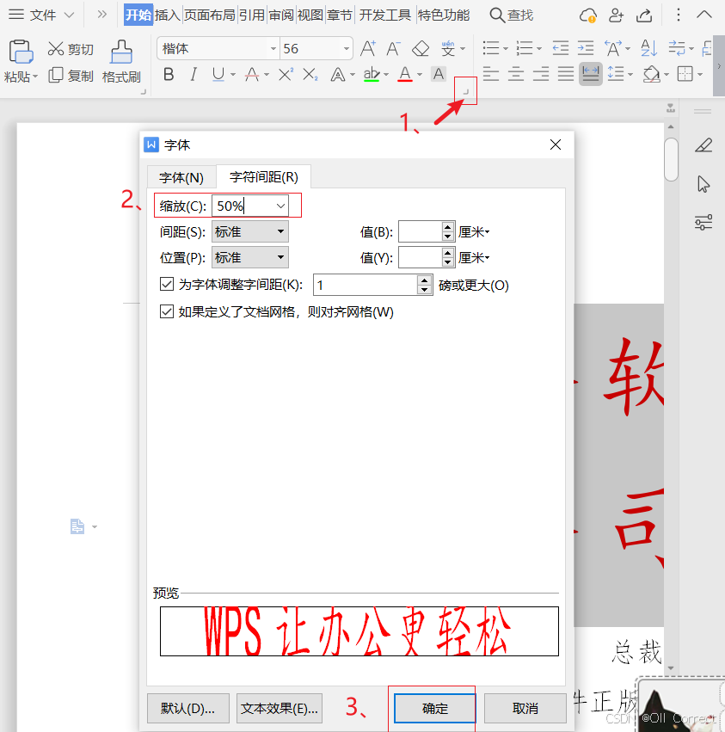The image size is (725, 732).
Task: Click the paragraph shading fill bucket
Action: [651, 74]
